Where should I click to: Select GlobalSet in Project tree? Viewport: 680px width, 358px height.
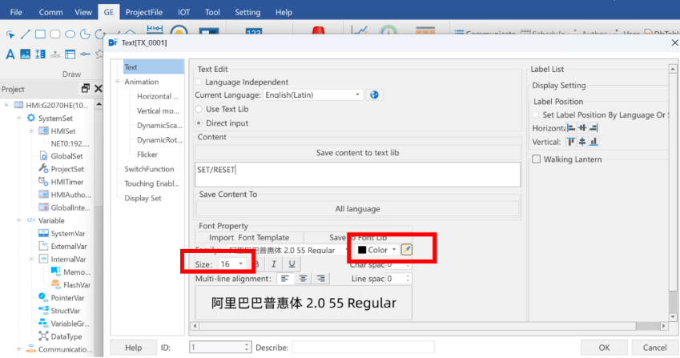(x=66, y=156)
